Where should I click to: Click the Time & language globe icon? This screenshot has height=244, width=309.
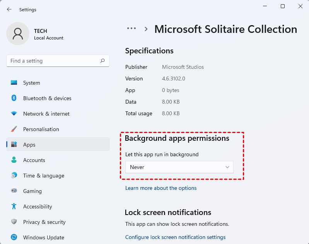[x=14, y=176]
